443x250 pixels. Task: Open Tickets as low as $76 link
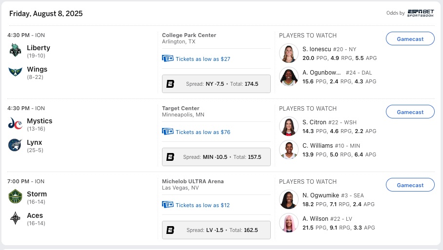[203, 132]
